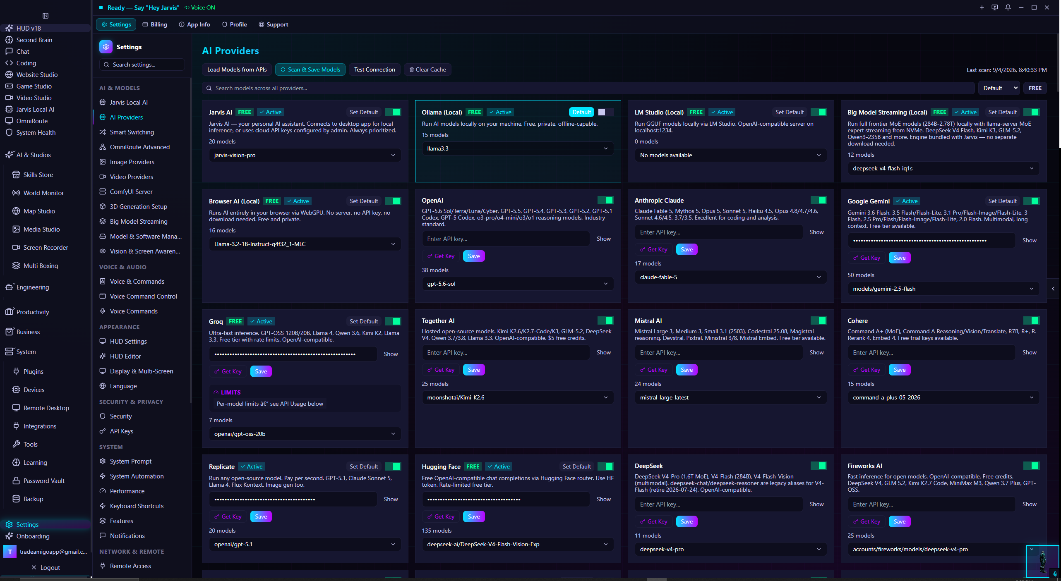Toggle the Ollama (Local) provider switch
Viewport: 1061px width, 581px height.
click(606, 112)
